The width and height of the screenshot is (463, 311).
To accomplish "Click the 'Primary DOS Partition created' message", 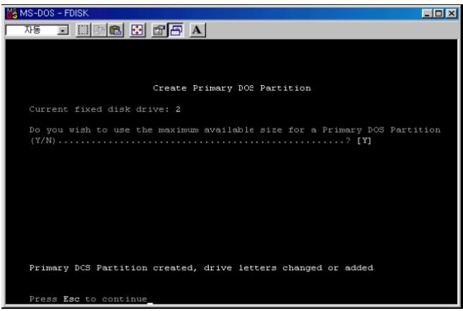I will tap(201, 268).
